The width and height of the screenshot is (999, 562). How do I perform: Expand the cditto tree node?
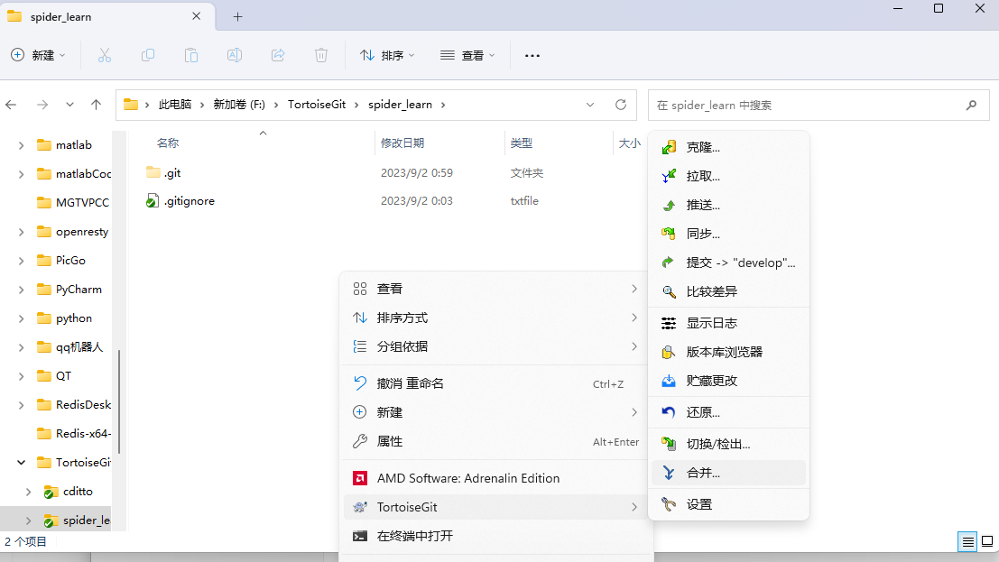coord(29,492)
